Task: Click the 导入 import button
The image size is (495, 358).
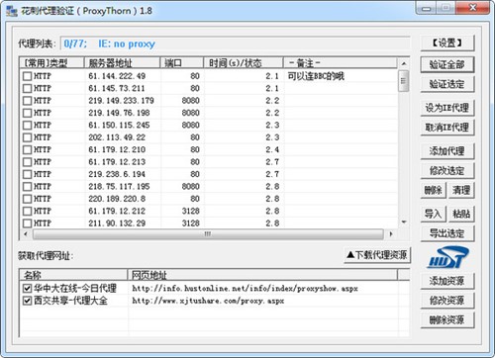Action: point(434,214)
